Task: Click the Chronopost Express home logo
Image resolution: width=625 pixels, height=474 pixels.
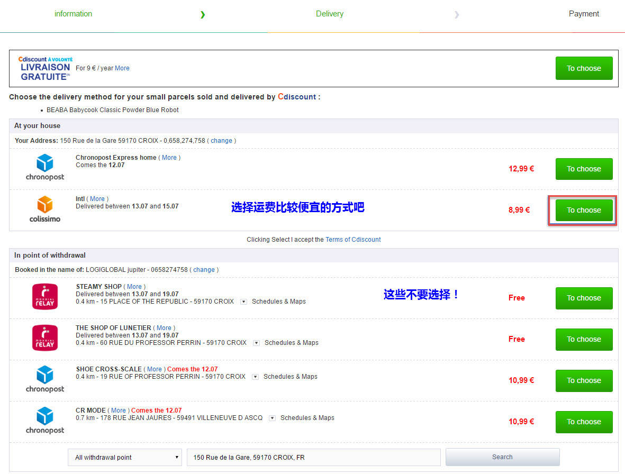Action: [x=44, y=167]
